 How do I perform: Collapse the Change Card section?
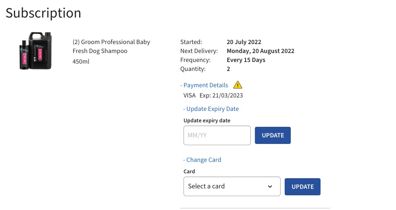click(202, 160)
